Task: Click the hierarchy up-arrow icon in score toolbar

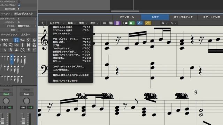Action: 43,23
